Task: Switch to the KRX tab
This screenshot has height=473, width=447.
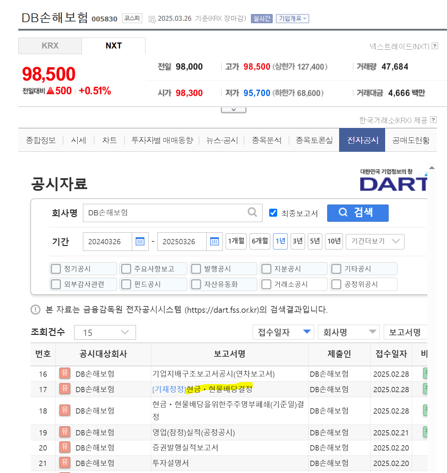Action: (x=50, y=45)
